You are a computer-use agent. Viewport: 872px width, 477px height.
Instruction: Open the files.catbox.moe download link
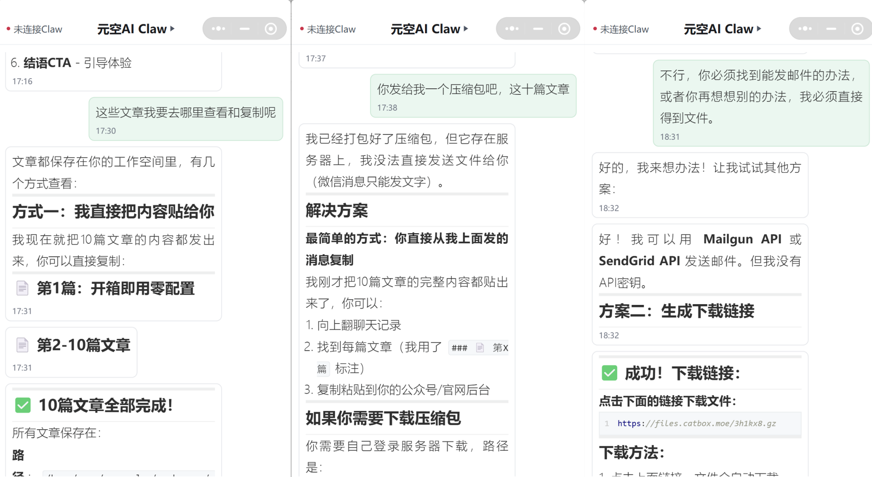[697, 423]
